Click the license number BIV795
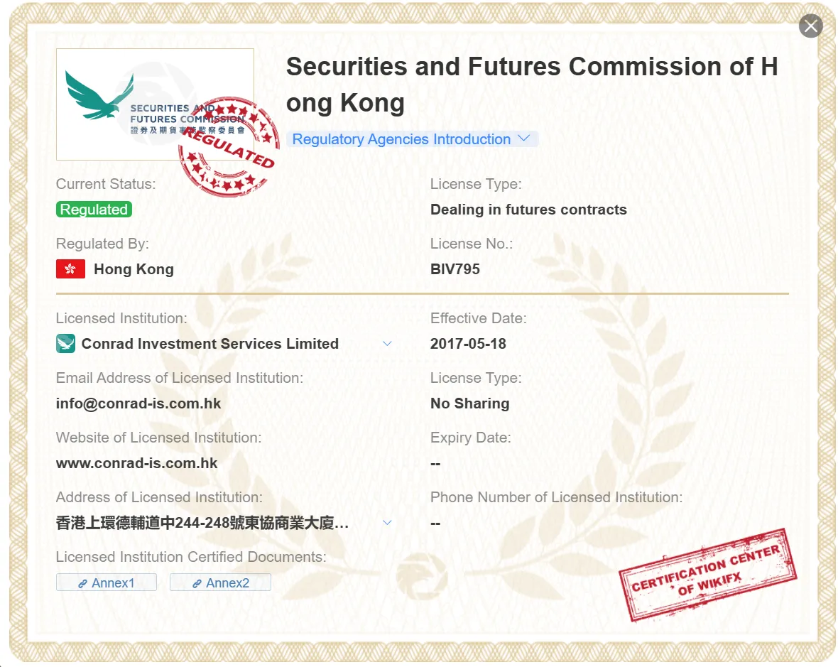The width and height of the screenshot is (838, 667). [455, 269]
